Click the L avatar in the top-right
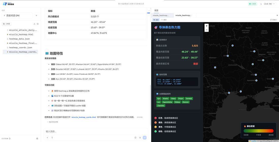The image size is (279, 142). click(261, 4)
